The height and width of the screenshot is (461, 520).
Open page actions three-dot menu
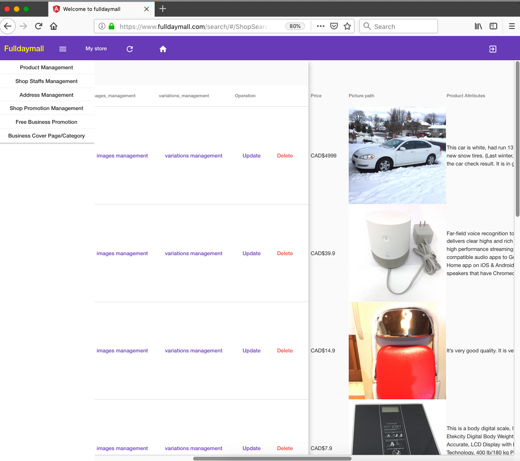coord(320,27)
